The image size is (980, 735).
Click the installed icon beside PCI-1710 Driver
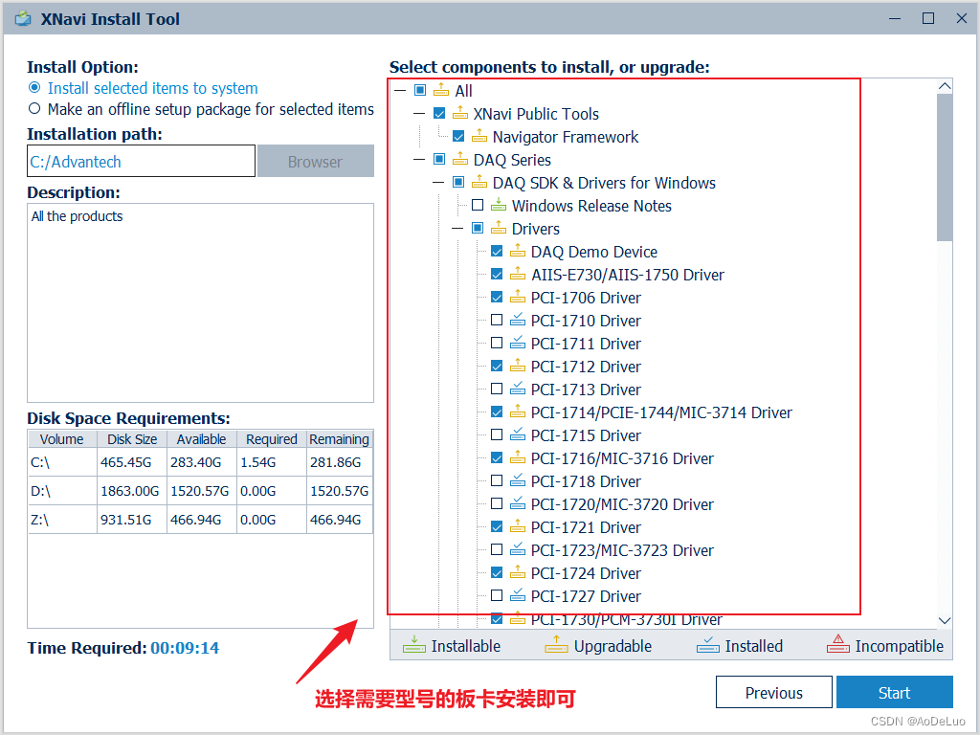click(x=518, y=320)
